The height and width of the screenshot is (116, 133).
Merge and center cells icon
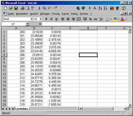pyautogui.click(x=79, y=19)
